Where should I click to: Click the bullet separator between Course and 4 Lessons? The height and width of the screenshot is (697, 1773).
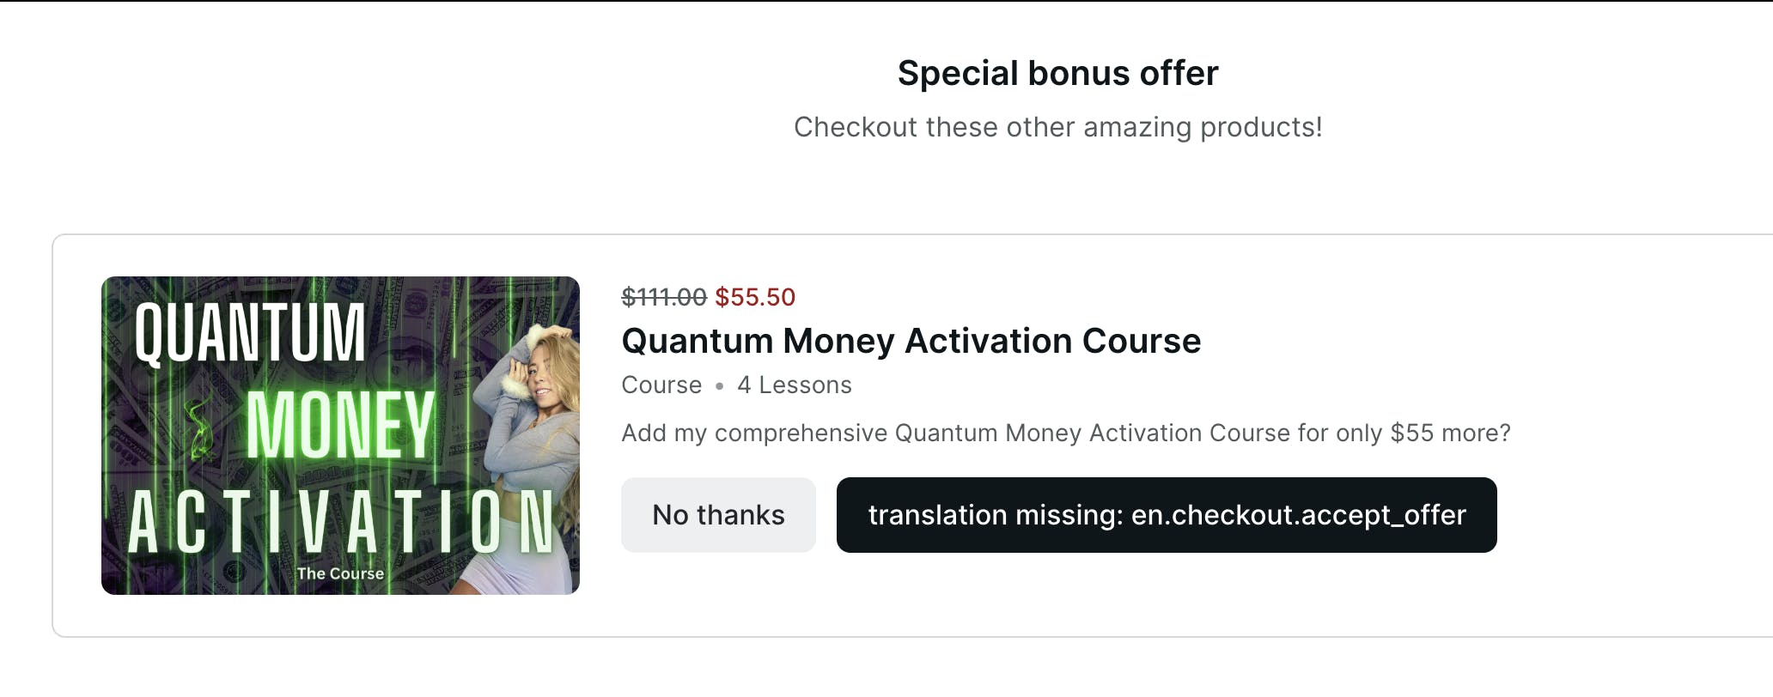(719, 386)
